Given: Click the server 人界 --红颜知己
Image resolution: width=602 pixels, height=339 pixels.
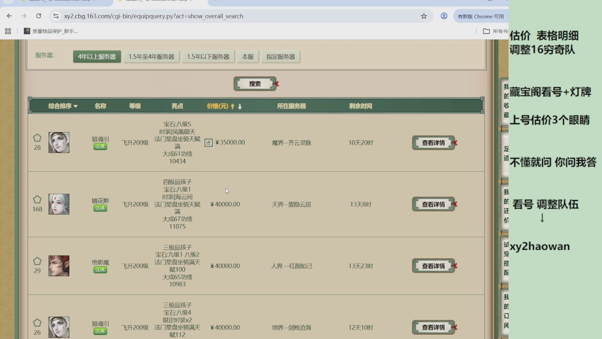Looking at the screenshot, I should point(292,266).
